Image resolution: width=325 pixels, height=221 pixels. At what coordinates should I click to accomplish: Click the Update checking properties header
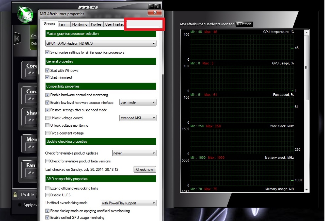click(101, 142)
